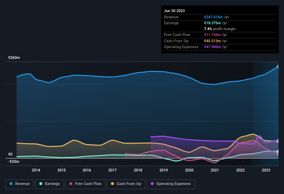Select the 2020 year marker

click(189, 170)
